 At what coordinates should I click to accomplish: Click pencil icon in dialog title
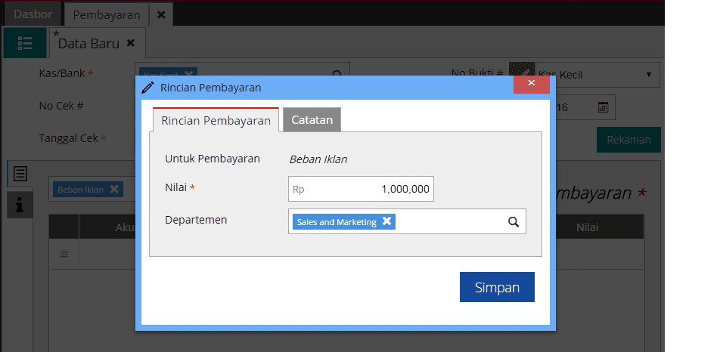(x=147, y=88)
